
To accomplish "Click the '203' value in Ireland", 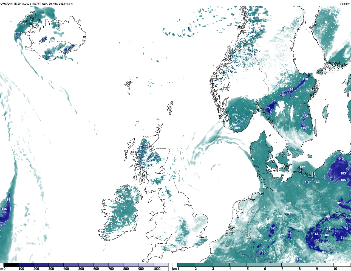I will pos(123,218).
